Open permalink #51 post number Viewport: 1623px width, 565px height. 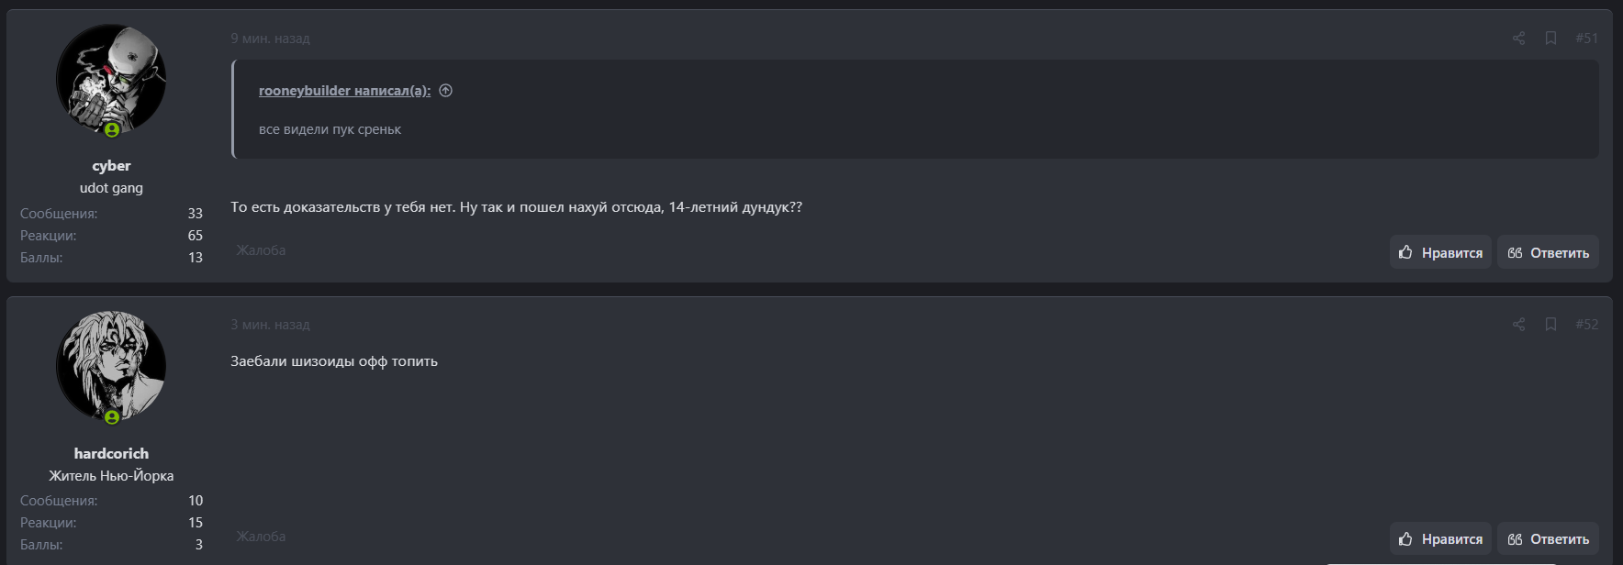(1586, 38)
